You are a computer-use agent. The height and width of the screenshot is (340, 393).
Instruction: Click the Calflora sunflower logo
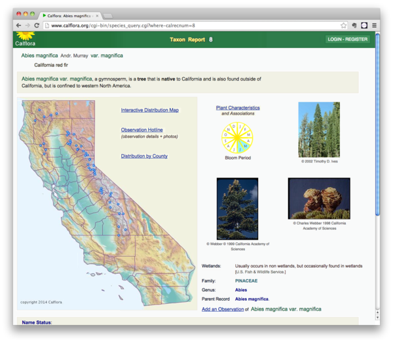tap(26, 39)
